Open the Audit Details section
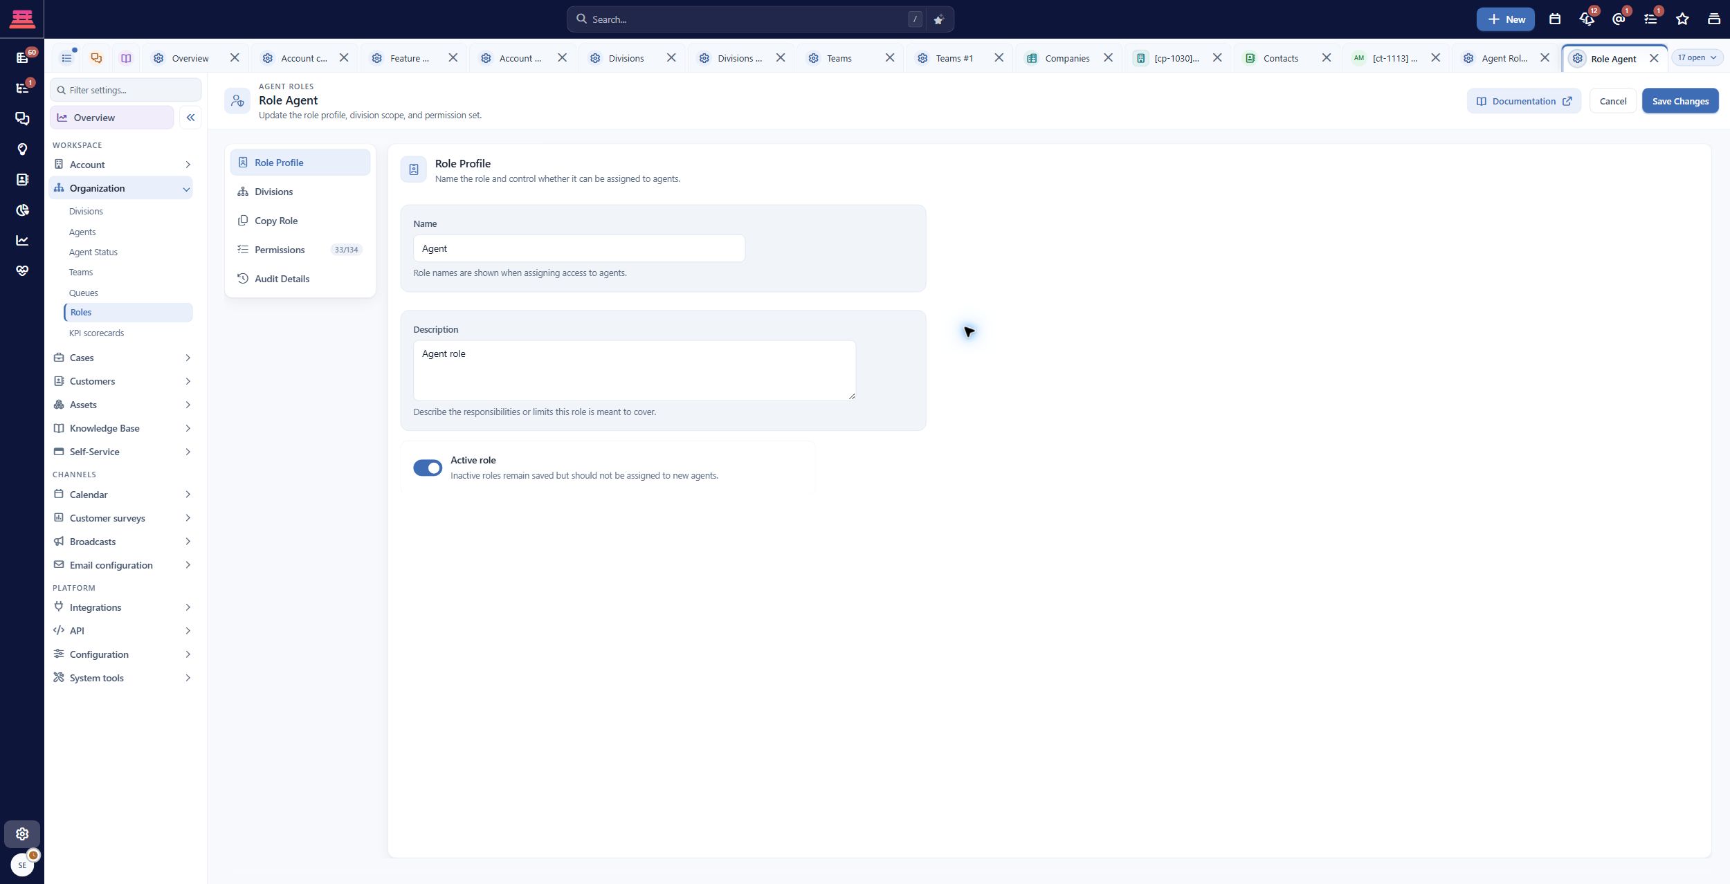The height and width of the screenshot is (884, 1730). (300, 279)
